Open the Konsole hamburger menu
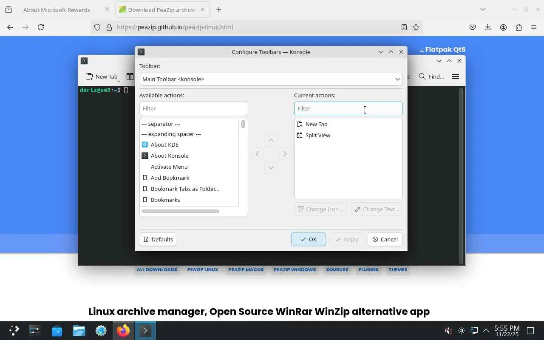Screen dimensions: 544x340 [456, 76]
